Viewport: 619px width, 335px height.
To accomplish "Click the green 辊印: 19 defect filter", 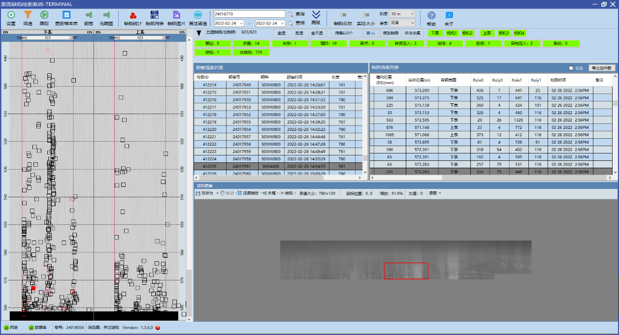I will pos(330,43).
